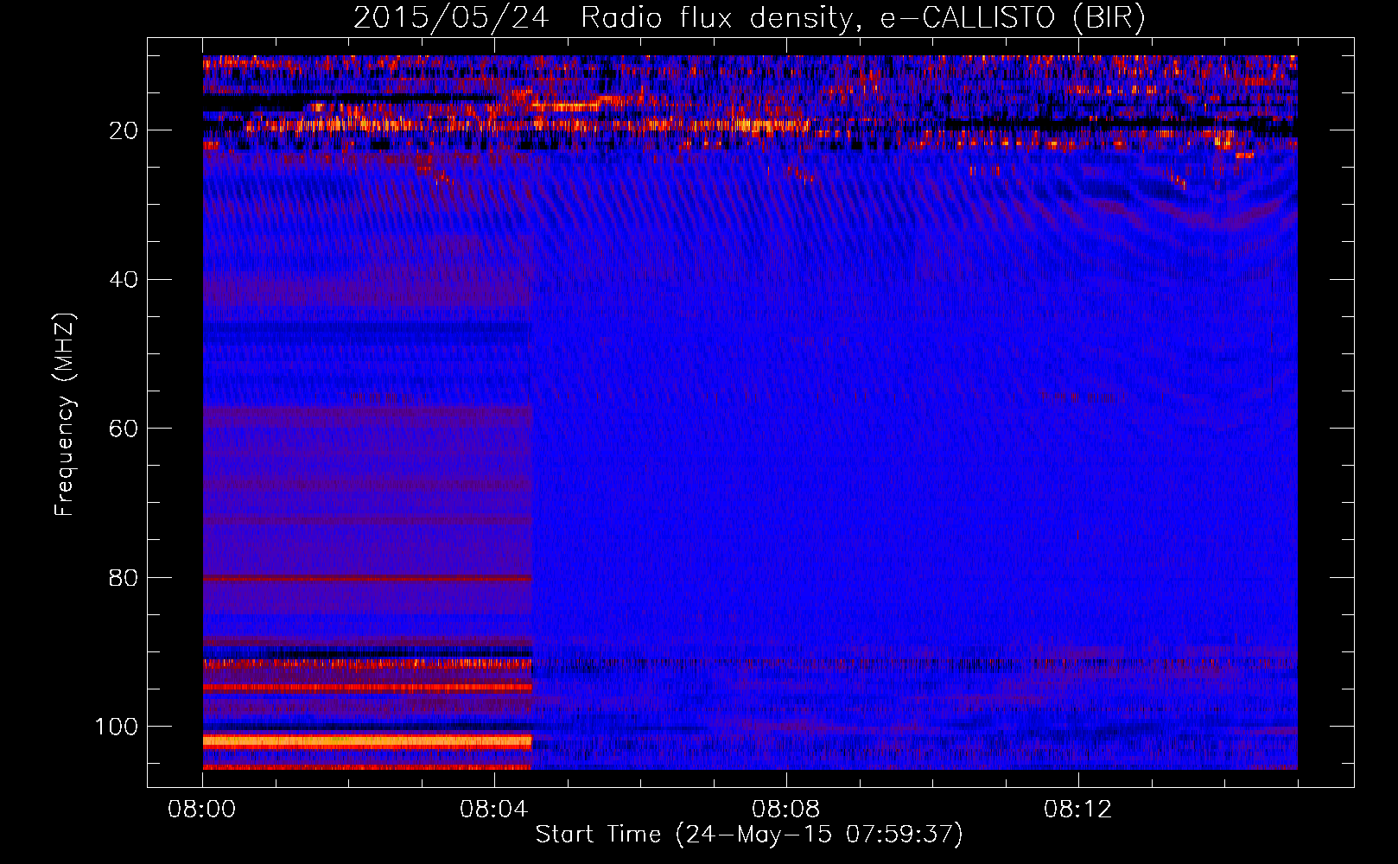Click the '08:12' time tick label

point(1078,810)
